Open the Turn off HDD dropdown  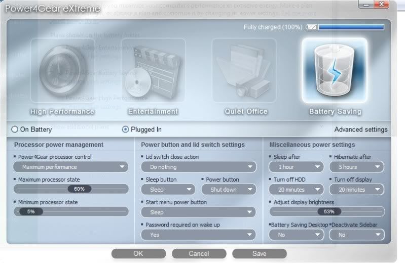pos(296,190)
